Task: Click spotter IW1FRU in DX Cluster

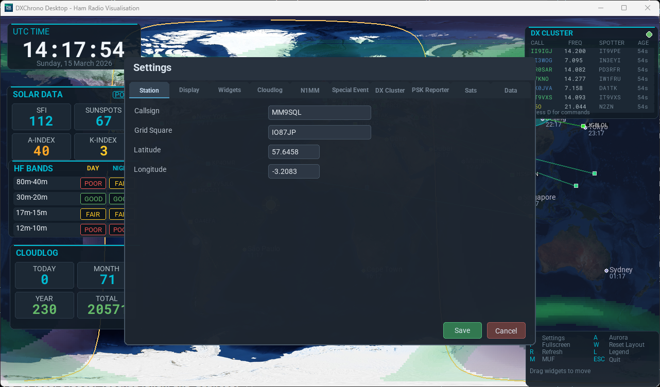Action: [x=610, y=79]
